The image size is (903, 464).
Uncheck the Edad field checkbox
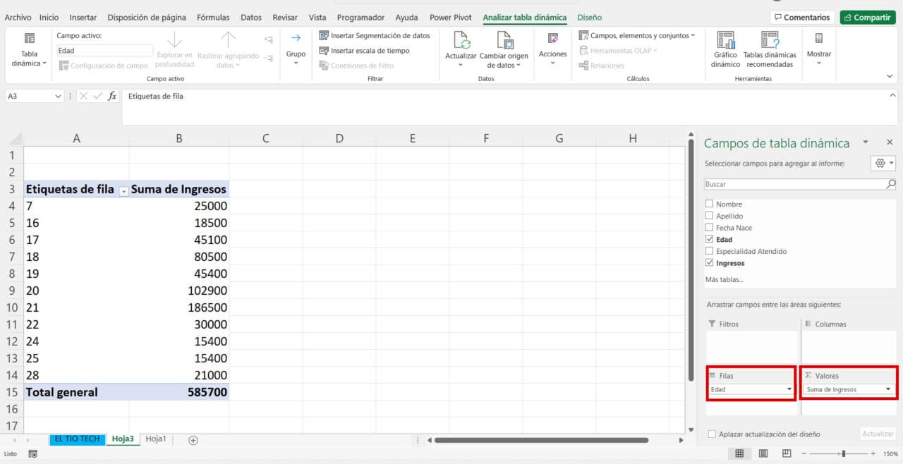(x=710, y=240)
